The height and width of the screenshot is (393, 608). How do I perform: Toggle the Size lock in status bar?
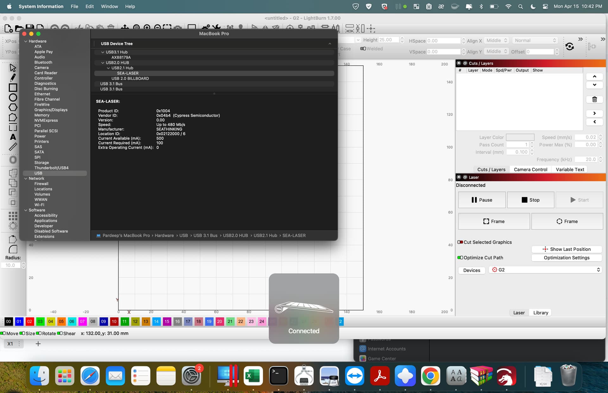click(22, 333)
